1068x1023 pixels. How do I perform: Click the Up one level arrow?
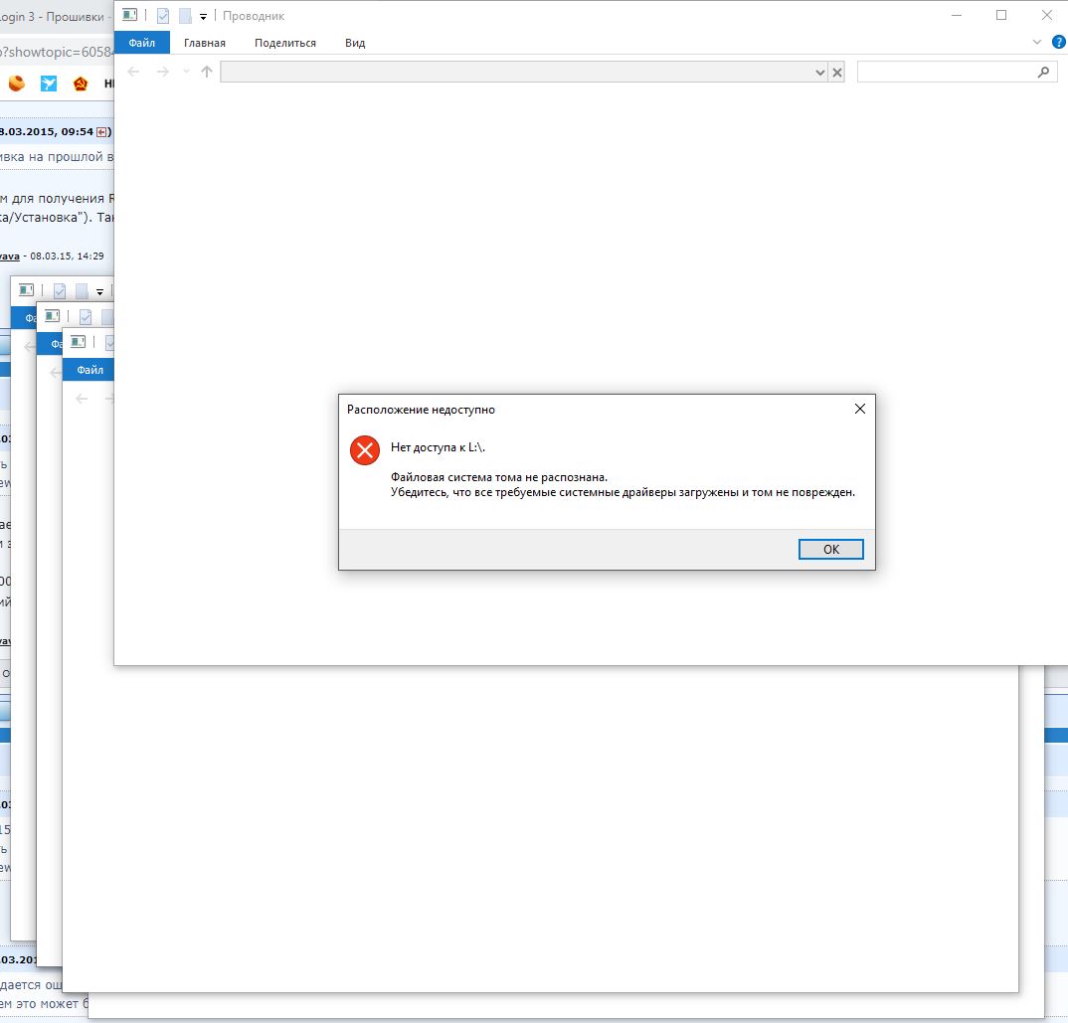[x=207, y=72]
